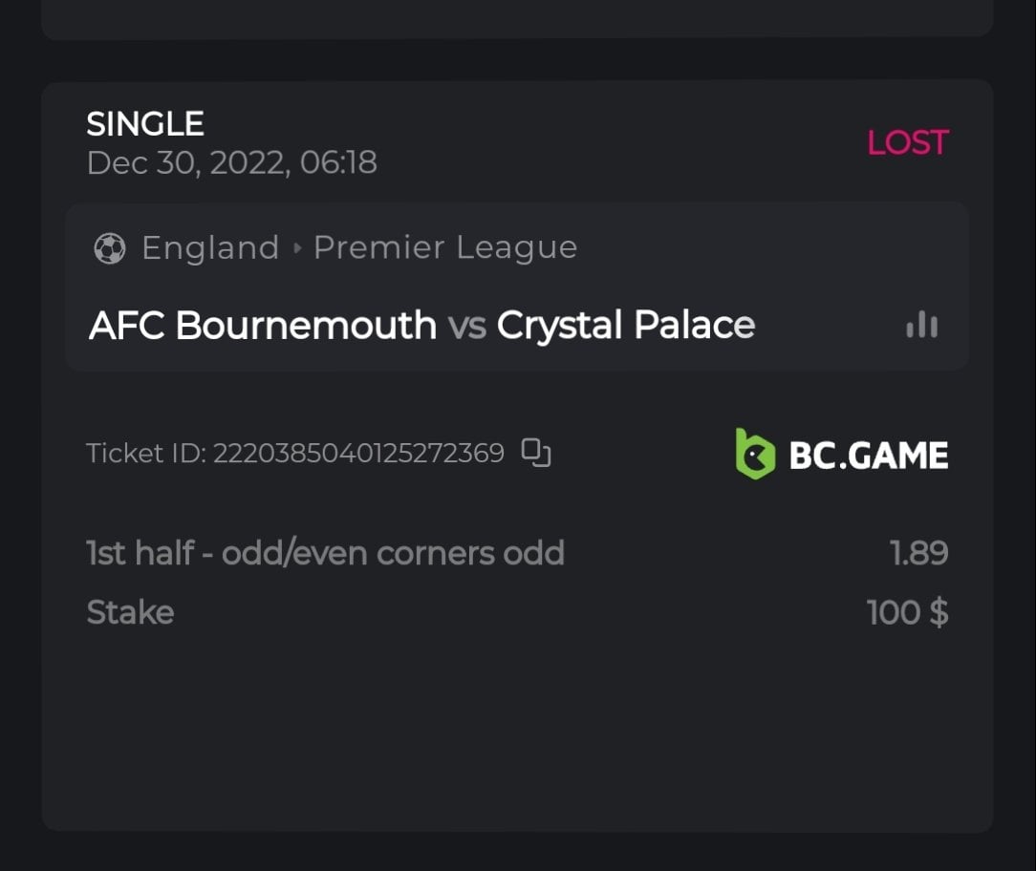1036x871 pixels.
Task: Open the Premier League link
Action: pyautogui.click(x=445, y=248)
